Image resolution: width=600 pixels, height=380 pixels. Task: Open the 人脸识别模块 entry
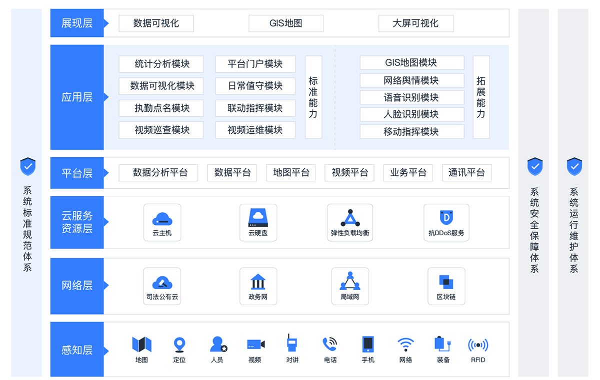pos(412,114)
